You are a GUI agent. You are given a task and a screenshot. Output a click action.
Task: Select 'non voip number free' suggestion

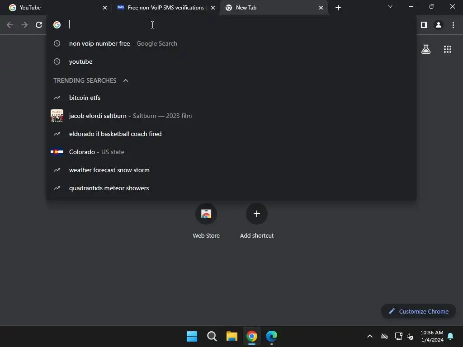(231, 43)
